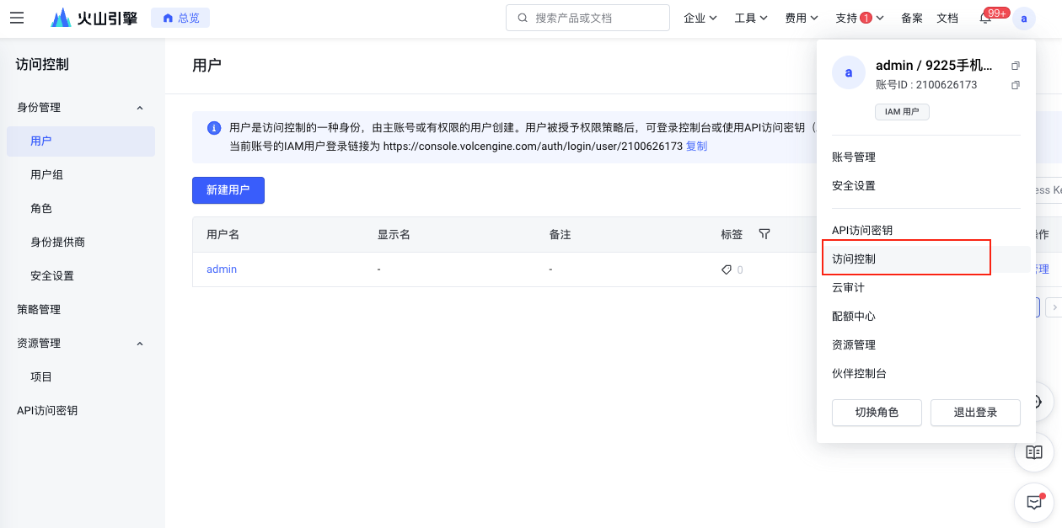Expand the 费用 dropdown menu
Screen dimensions: 1062x528
click(801, 18)
